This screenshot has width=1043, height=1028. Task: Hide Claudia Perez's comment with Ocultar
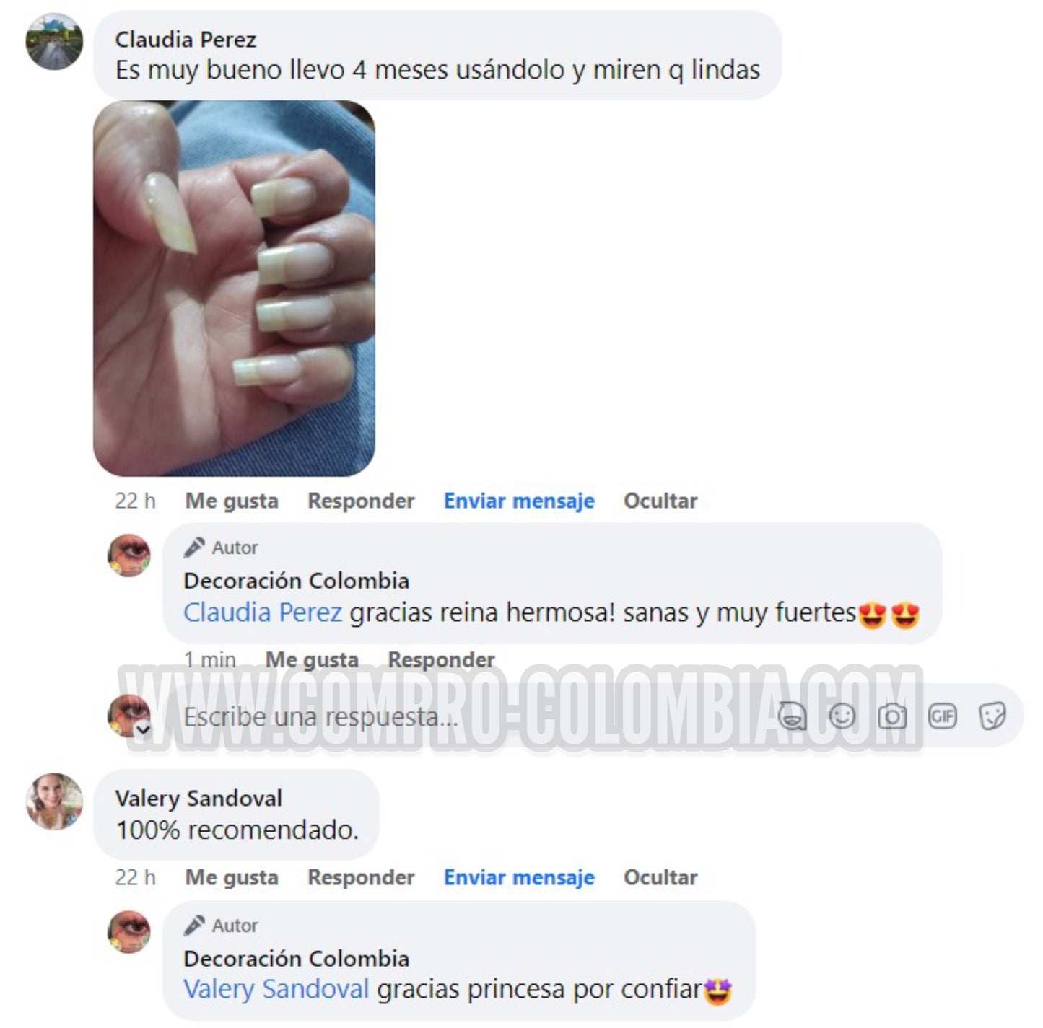[660, 501]
